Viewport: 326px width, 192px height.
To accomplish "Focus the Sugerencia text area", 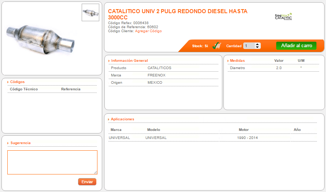I will coord(52,162).
